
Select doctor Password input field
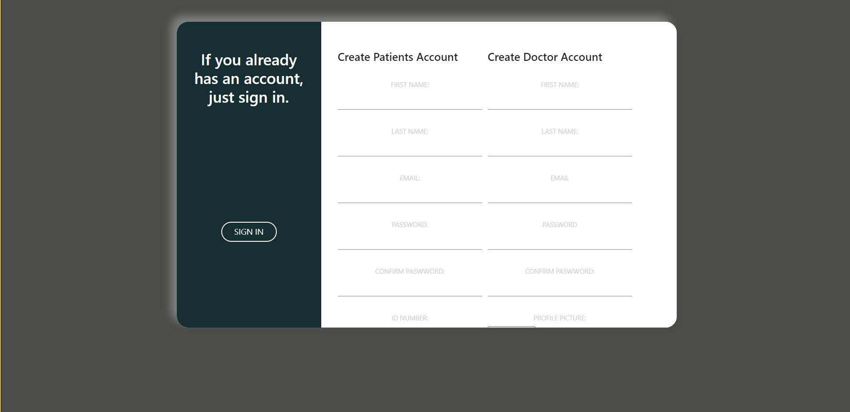560,241
